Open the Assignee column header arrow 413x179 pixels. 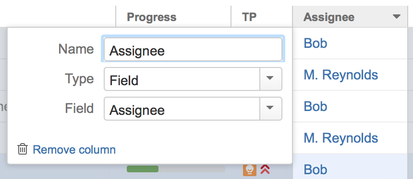396,17
